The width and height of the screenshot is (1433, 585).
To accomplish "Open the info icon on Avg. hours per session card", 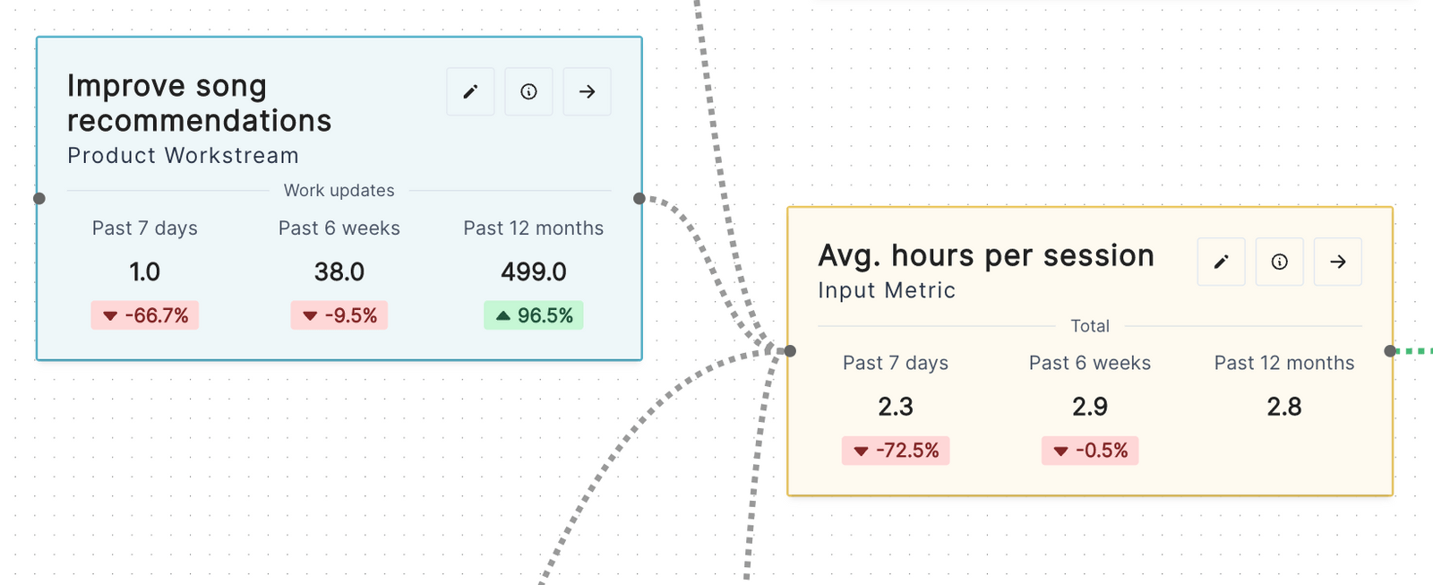I will [x=1279, y=262].
